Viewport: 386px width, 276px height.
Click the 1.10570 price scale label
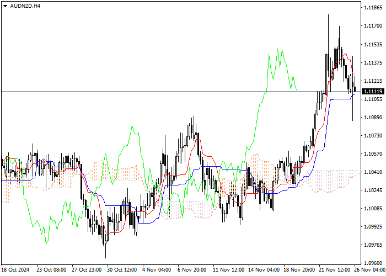coord(373,154)
